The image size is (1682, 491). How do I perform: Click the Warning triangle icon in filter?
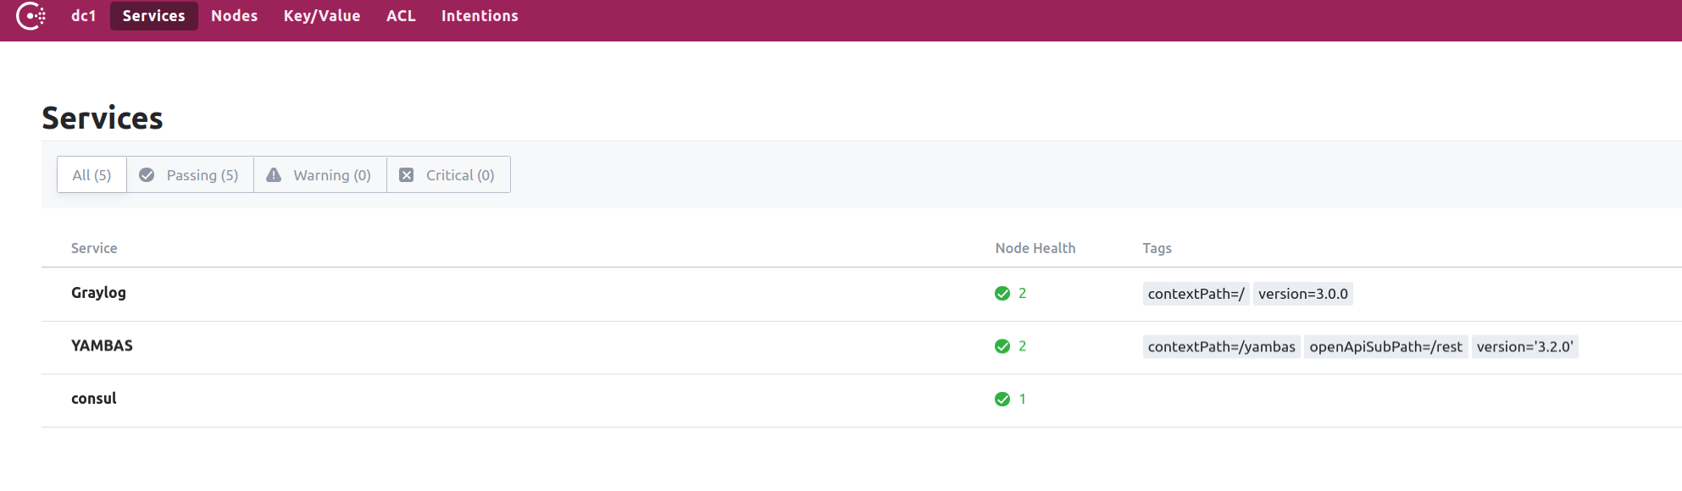pos(274,175)
